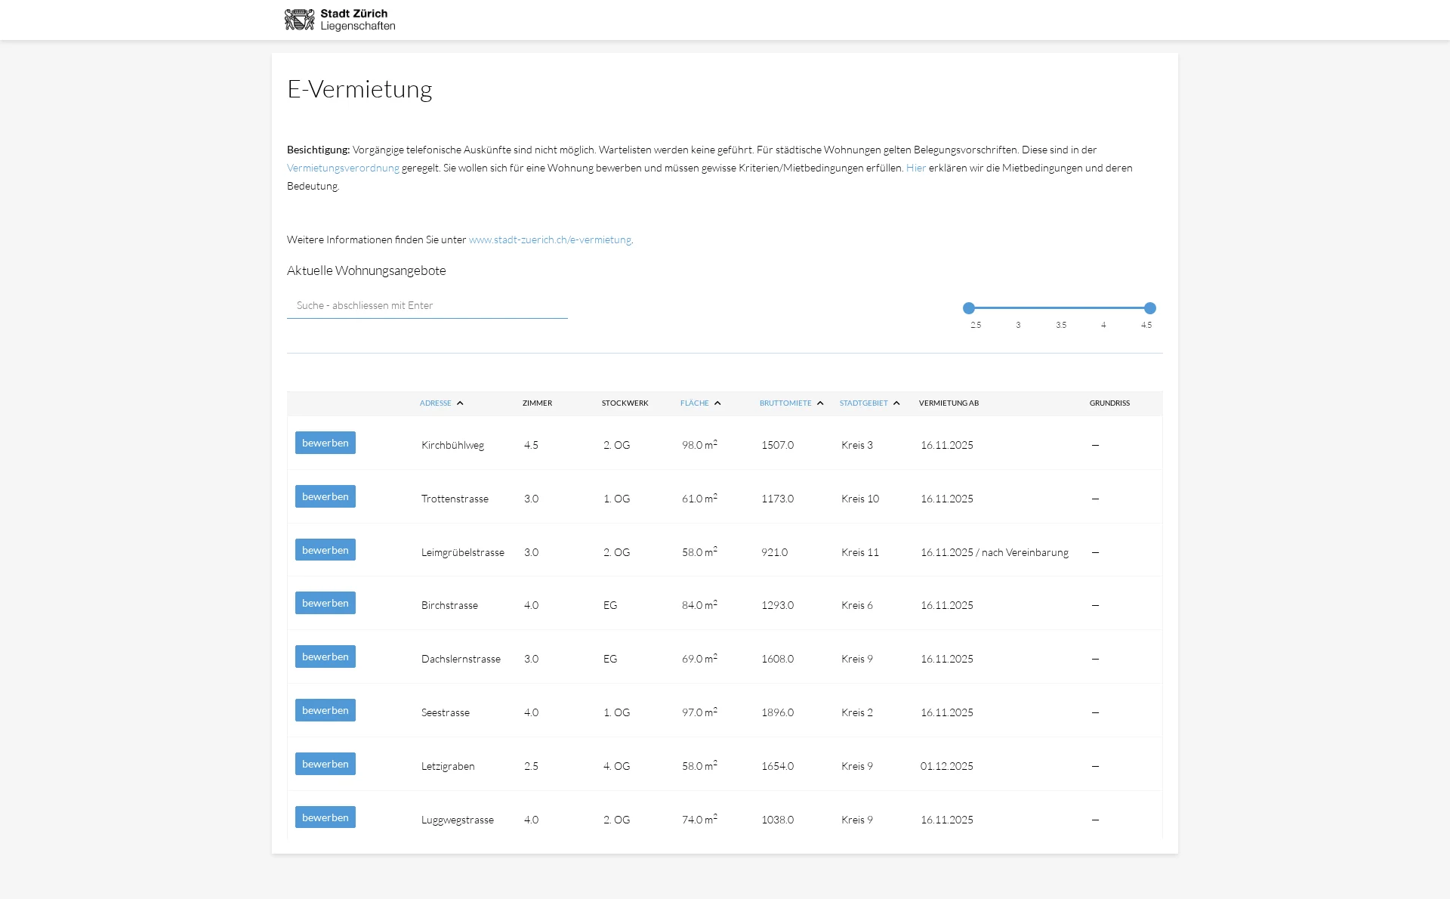
Task: Open the Hier link explaining Mietbedingungen
Action: (x=915, y=168)
